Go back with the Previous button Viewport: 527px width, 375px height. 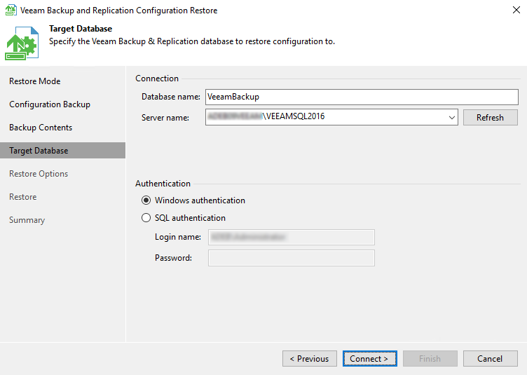pyautogui.click(x=310, y=359)
